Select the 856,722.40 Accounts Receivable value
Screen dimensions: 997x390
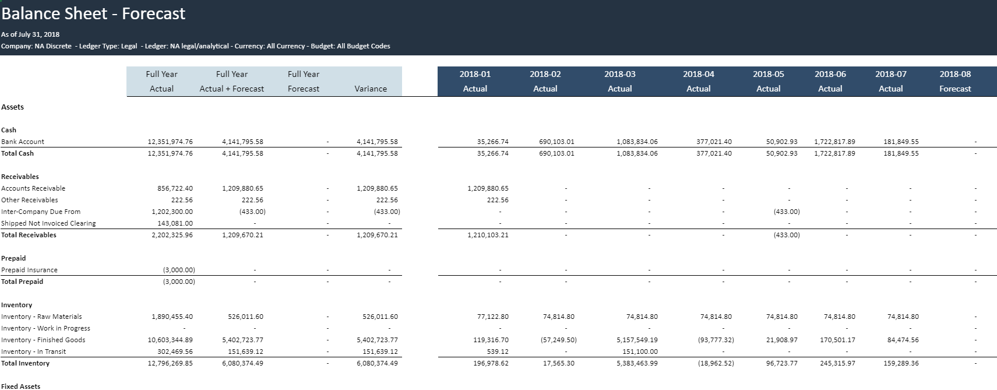point(175,188)
